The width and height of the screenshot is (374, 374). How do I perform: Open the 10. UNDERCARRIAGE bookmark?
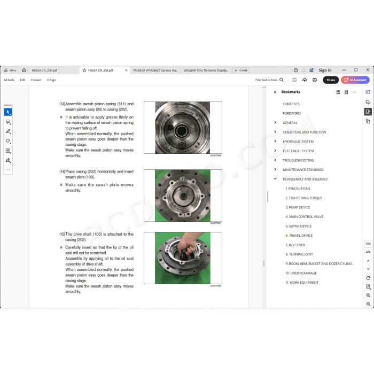(x=301, y=273)
